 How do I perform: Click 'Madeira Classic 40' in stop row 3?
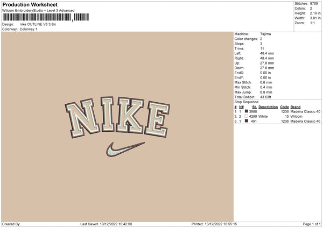click(x=305, y=122)
